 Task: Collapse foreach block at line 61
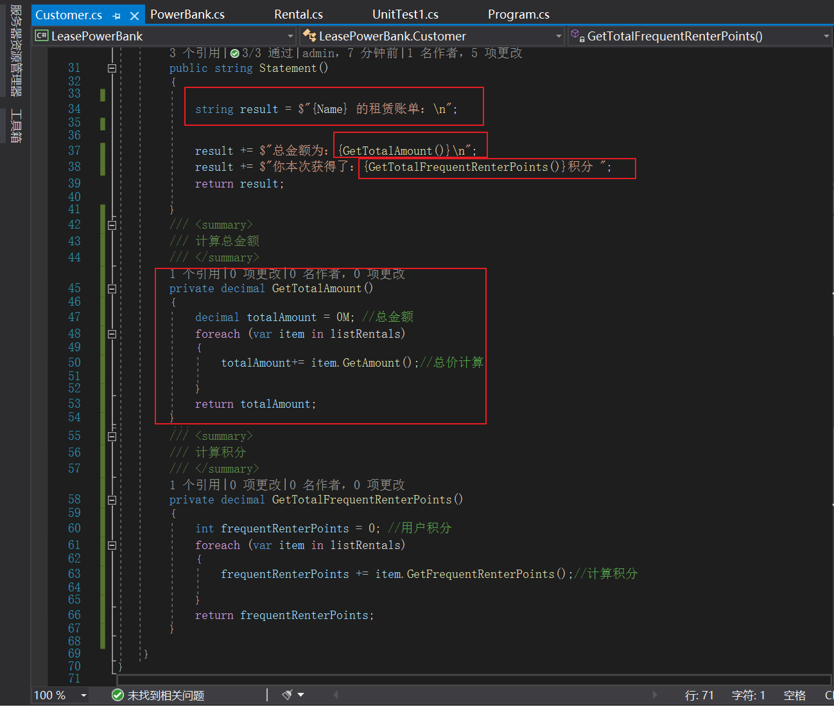click(x=112, y=546)
